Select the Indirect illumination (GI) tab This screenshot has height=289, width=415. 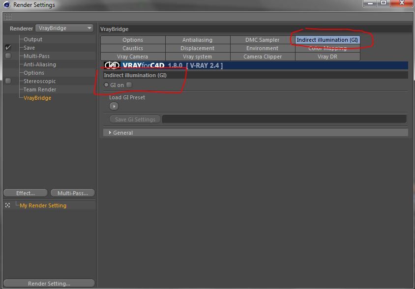click(x=327, y=40)
